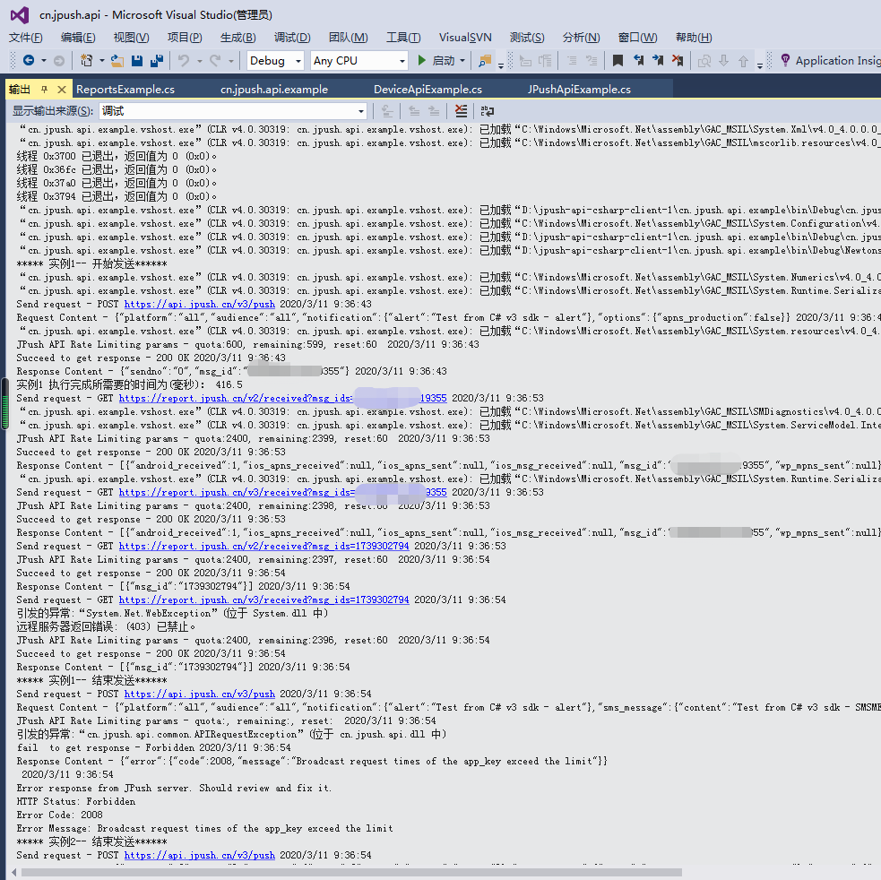Switch to the DeviceApiExample.cs tab
Image resolution: width=881 pixels, height=880 pixels.
click(428, 90)
